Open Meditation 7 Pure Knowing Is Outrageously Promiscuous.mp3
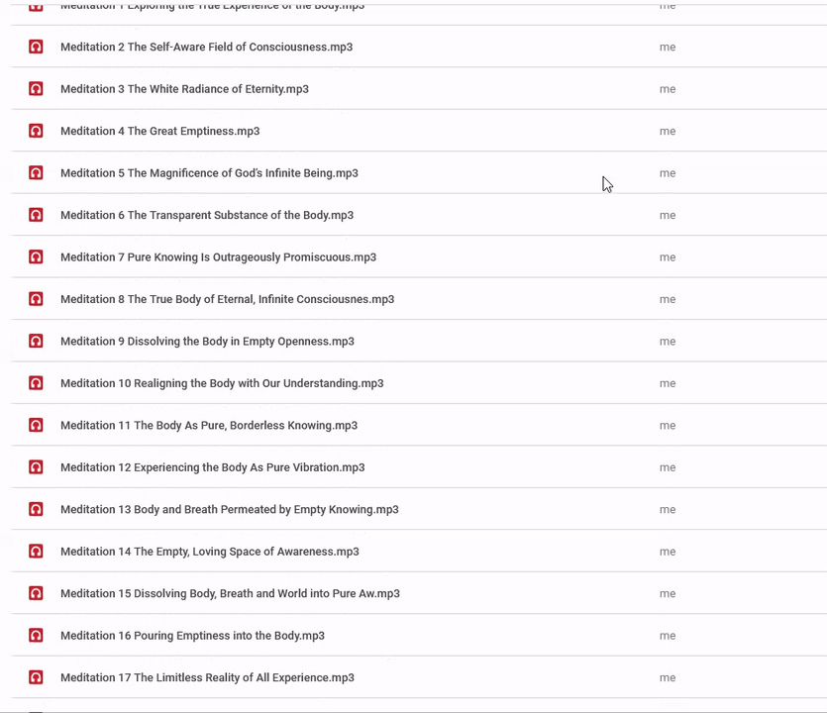The width and height of the screenshot is (827, 713). (x=218, y=257)
